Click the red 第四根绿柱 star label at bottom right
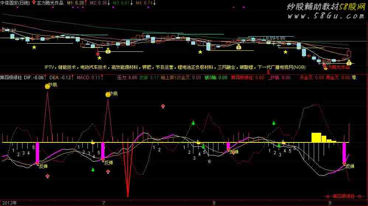The image size is (368, 206). tap(344, 196)
